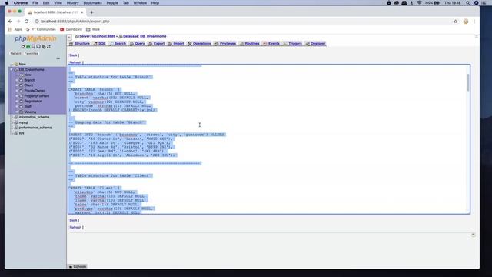
Task: Open the Structure tab
Action: [80, 44]
